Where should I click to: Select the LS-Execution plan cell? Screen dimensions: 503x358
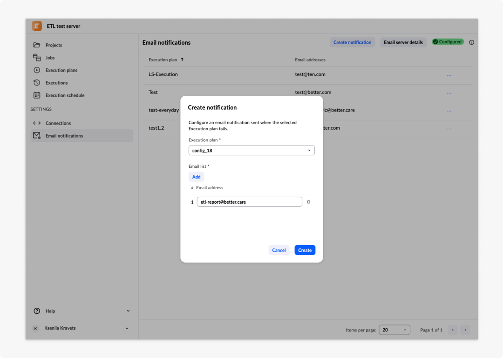163,74
